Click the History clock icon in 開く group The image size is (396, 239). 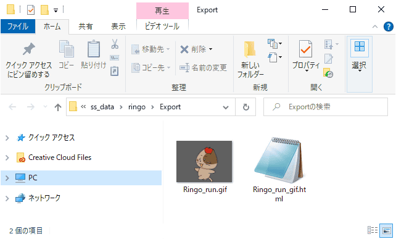328,73
